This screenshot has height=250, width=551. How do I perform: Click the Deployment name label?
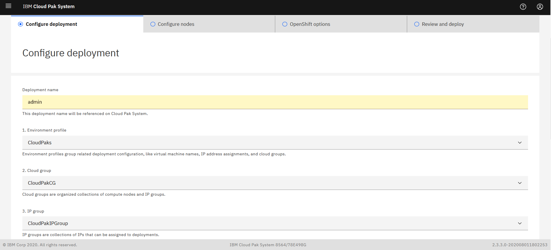coord(40,90)
